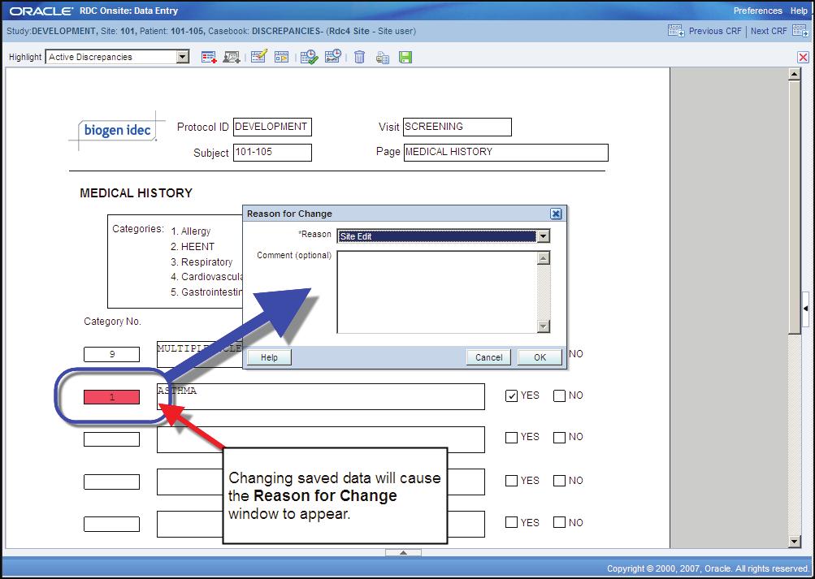
Task: Close the Reason for Change dialog
Action: [x=556, y=214]
